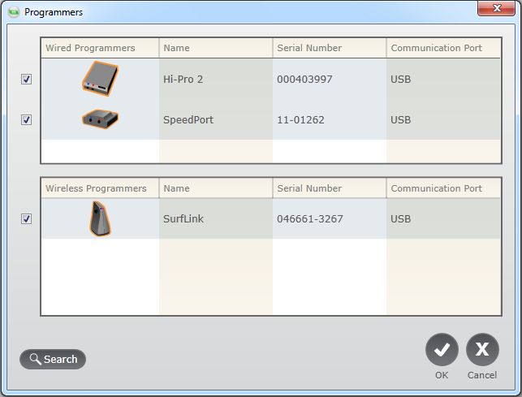Click the Wireless Programmers column header
This screenshot has width=522, height=397.
click(100, 188)
